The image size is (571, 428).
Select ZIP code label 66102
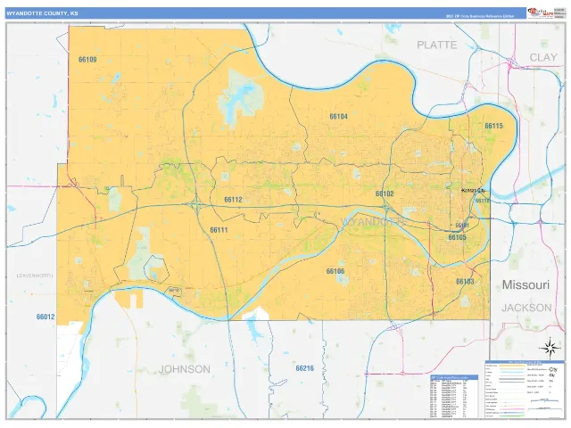pyautogui.click(x=385, y=193)
